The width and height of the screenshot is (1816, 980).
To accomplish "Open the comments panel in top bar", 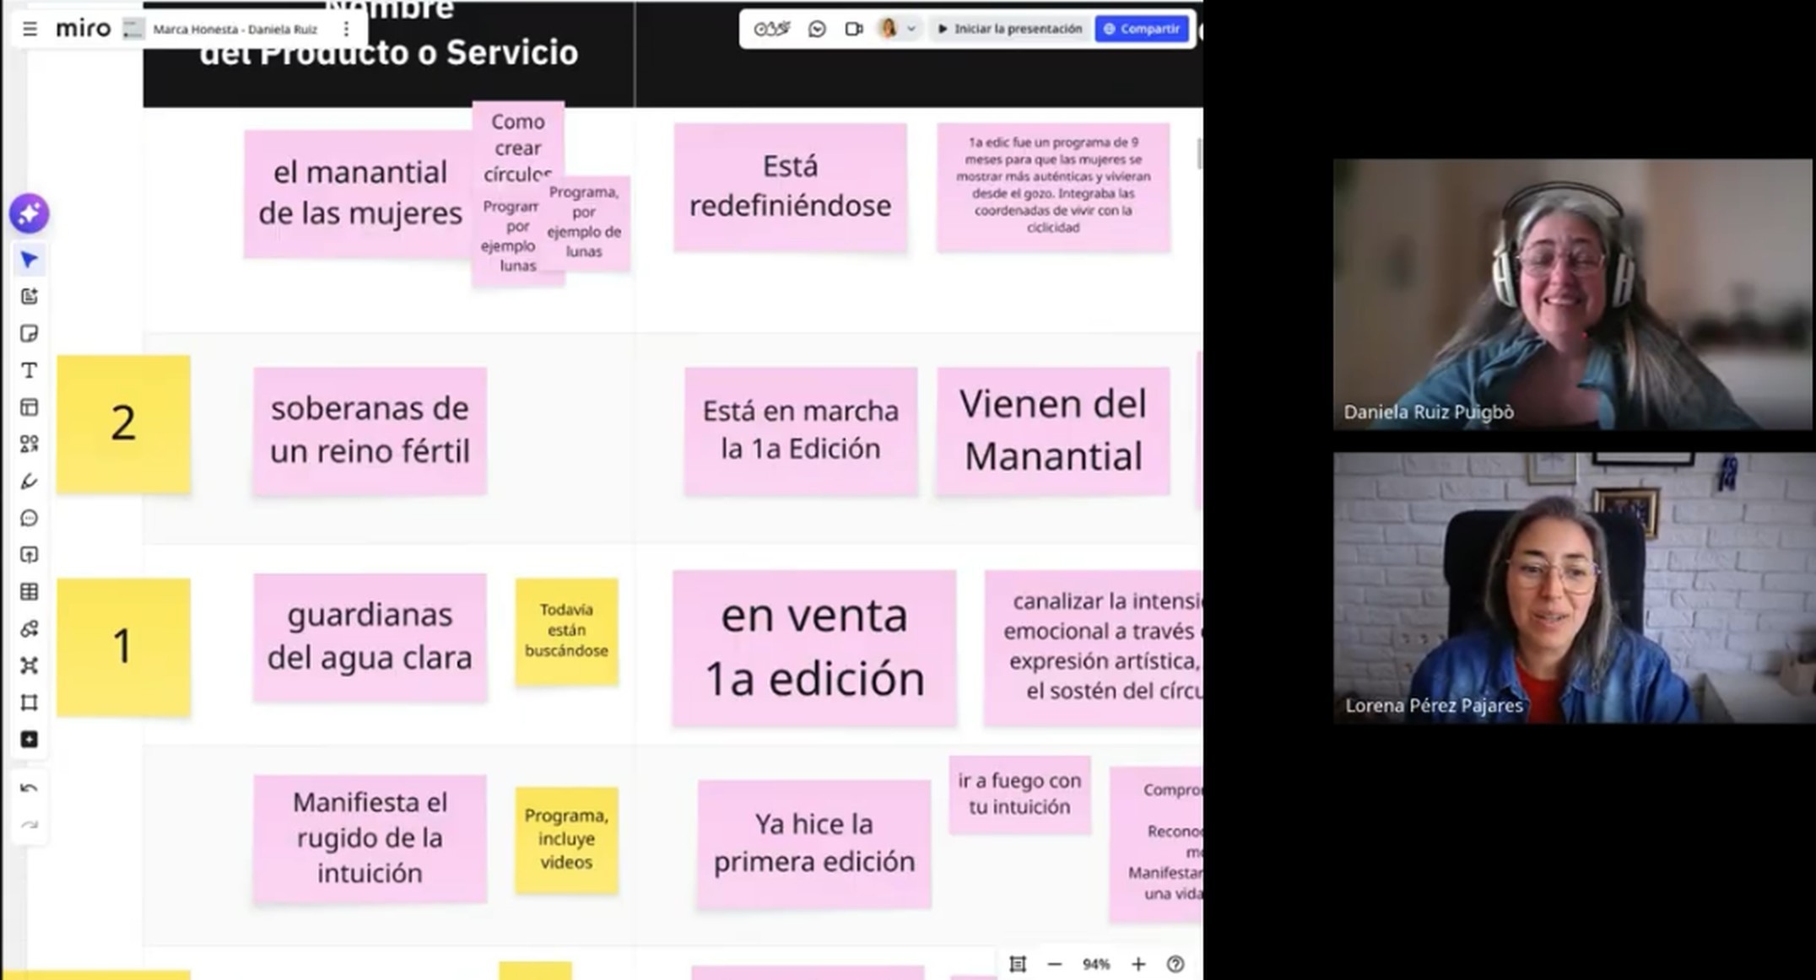I will pos(816,30).
